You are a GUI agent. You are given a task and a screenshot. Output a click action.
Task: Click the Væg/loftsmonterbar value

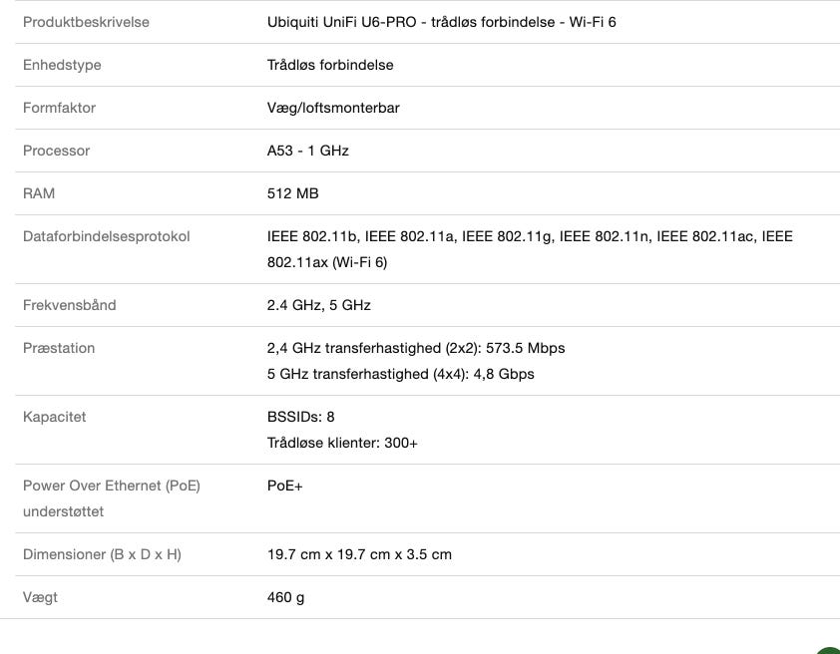pos(333,108)
